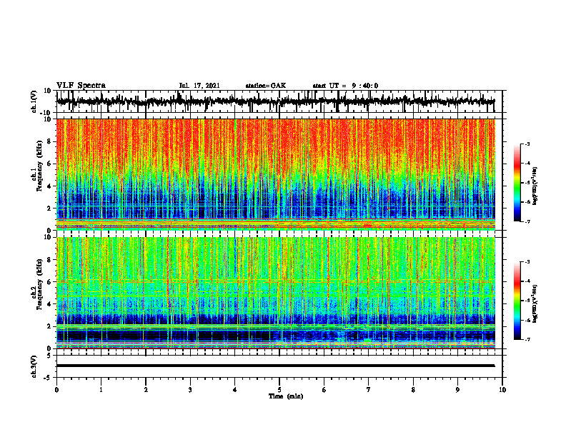Viewport: 566px width, 437px height.
Task: Click time axis tick label "8"
Action: point(413,390)
